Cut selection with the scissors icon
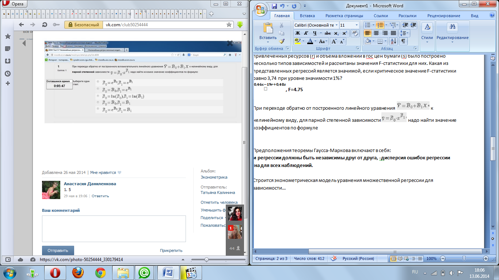 [x=282, y=26]
